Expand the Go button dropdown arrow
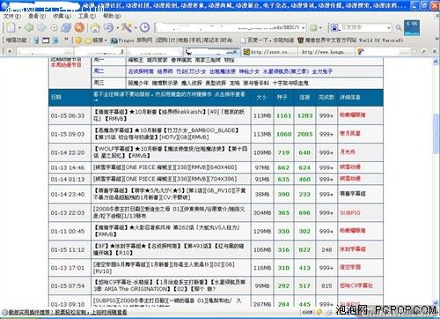Screen dimensions: 440x319 click(320, 28)
